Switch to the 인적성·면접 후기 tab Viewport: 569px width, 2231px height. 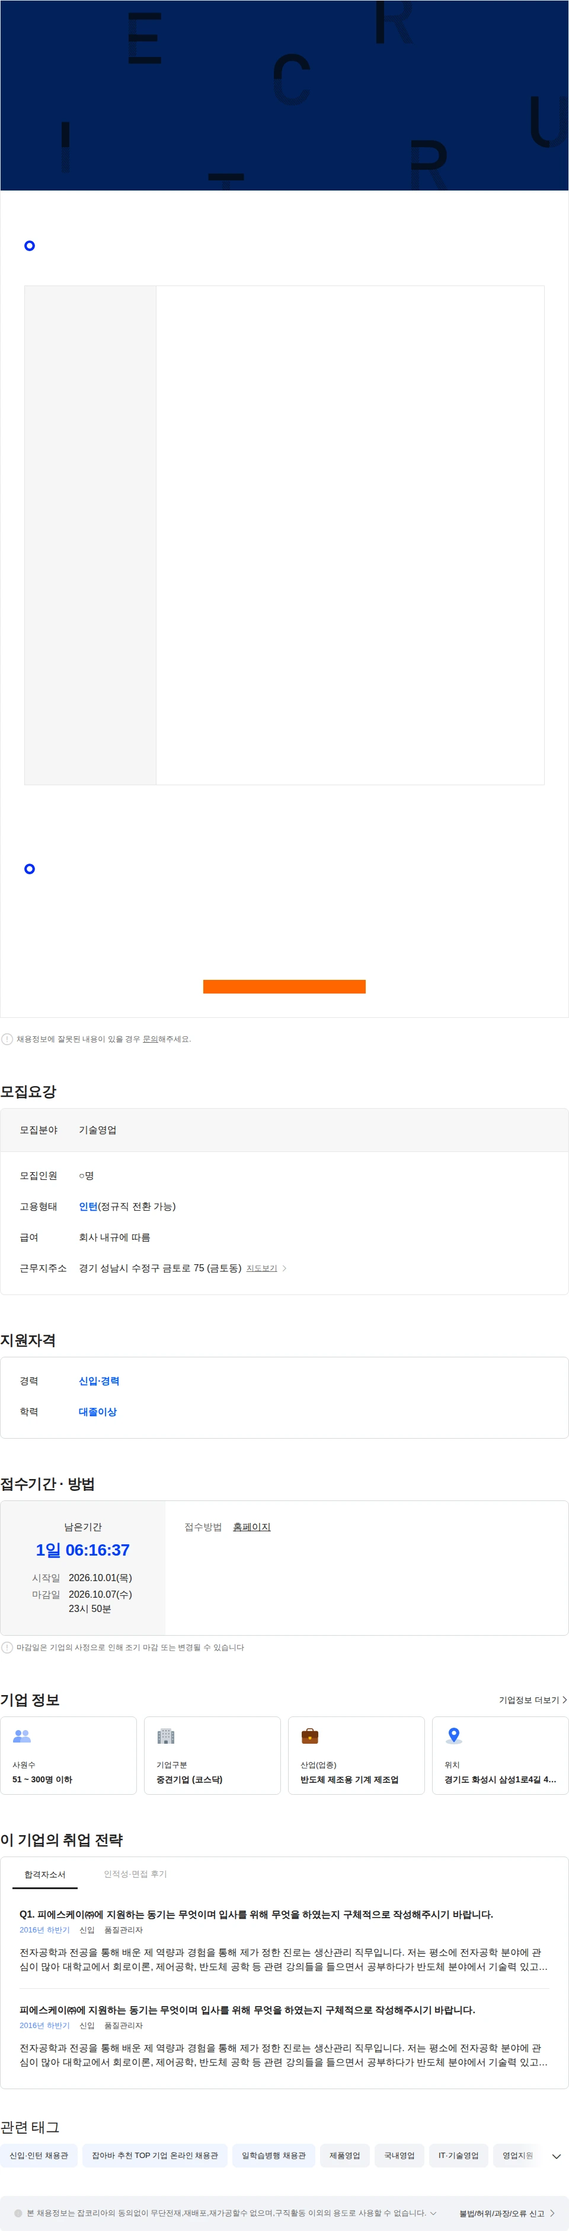[136, 1874]
